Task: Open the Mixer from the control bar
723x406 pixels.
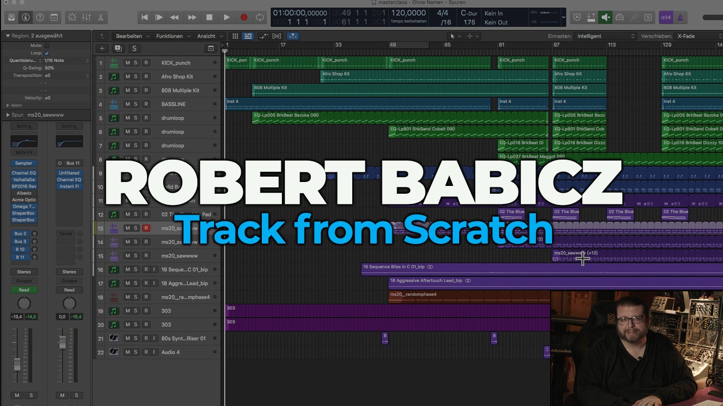Action: point(86,18)
